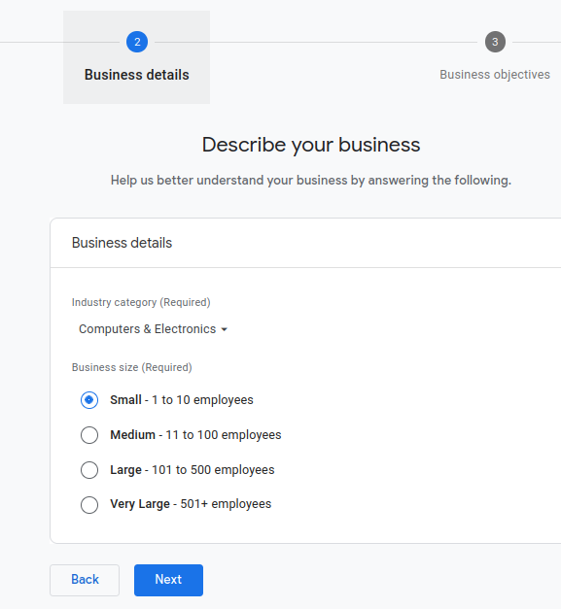Choose Medium 11 to 100 employees option

[89, 435]
